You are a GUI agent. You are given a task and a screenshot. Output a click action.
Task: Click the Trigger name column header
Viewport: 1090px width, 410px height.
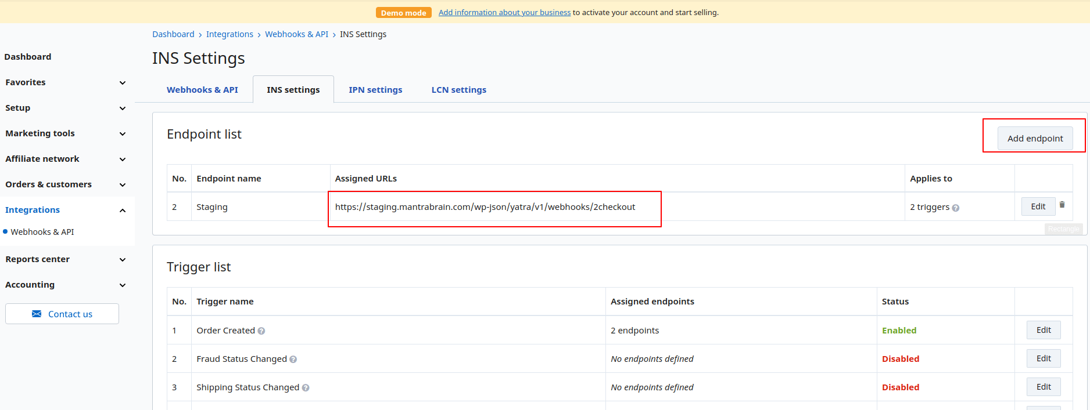pos(225,302)
